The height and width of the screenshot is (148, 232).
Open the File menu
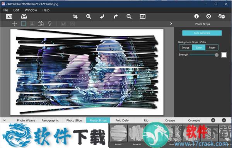pos(5,10)
